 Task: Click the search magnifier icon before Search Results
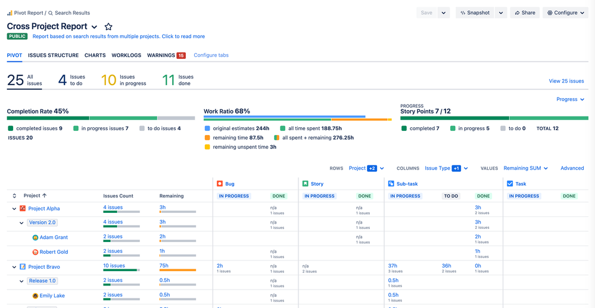(51, 13)
